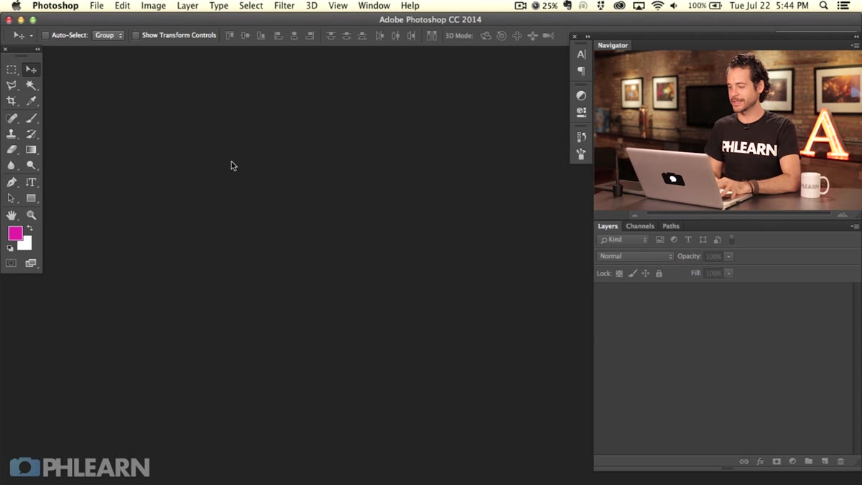Select the Healing Brush tool
The image size is (862, 485).
[11, 118]
